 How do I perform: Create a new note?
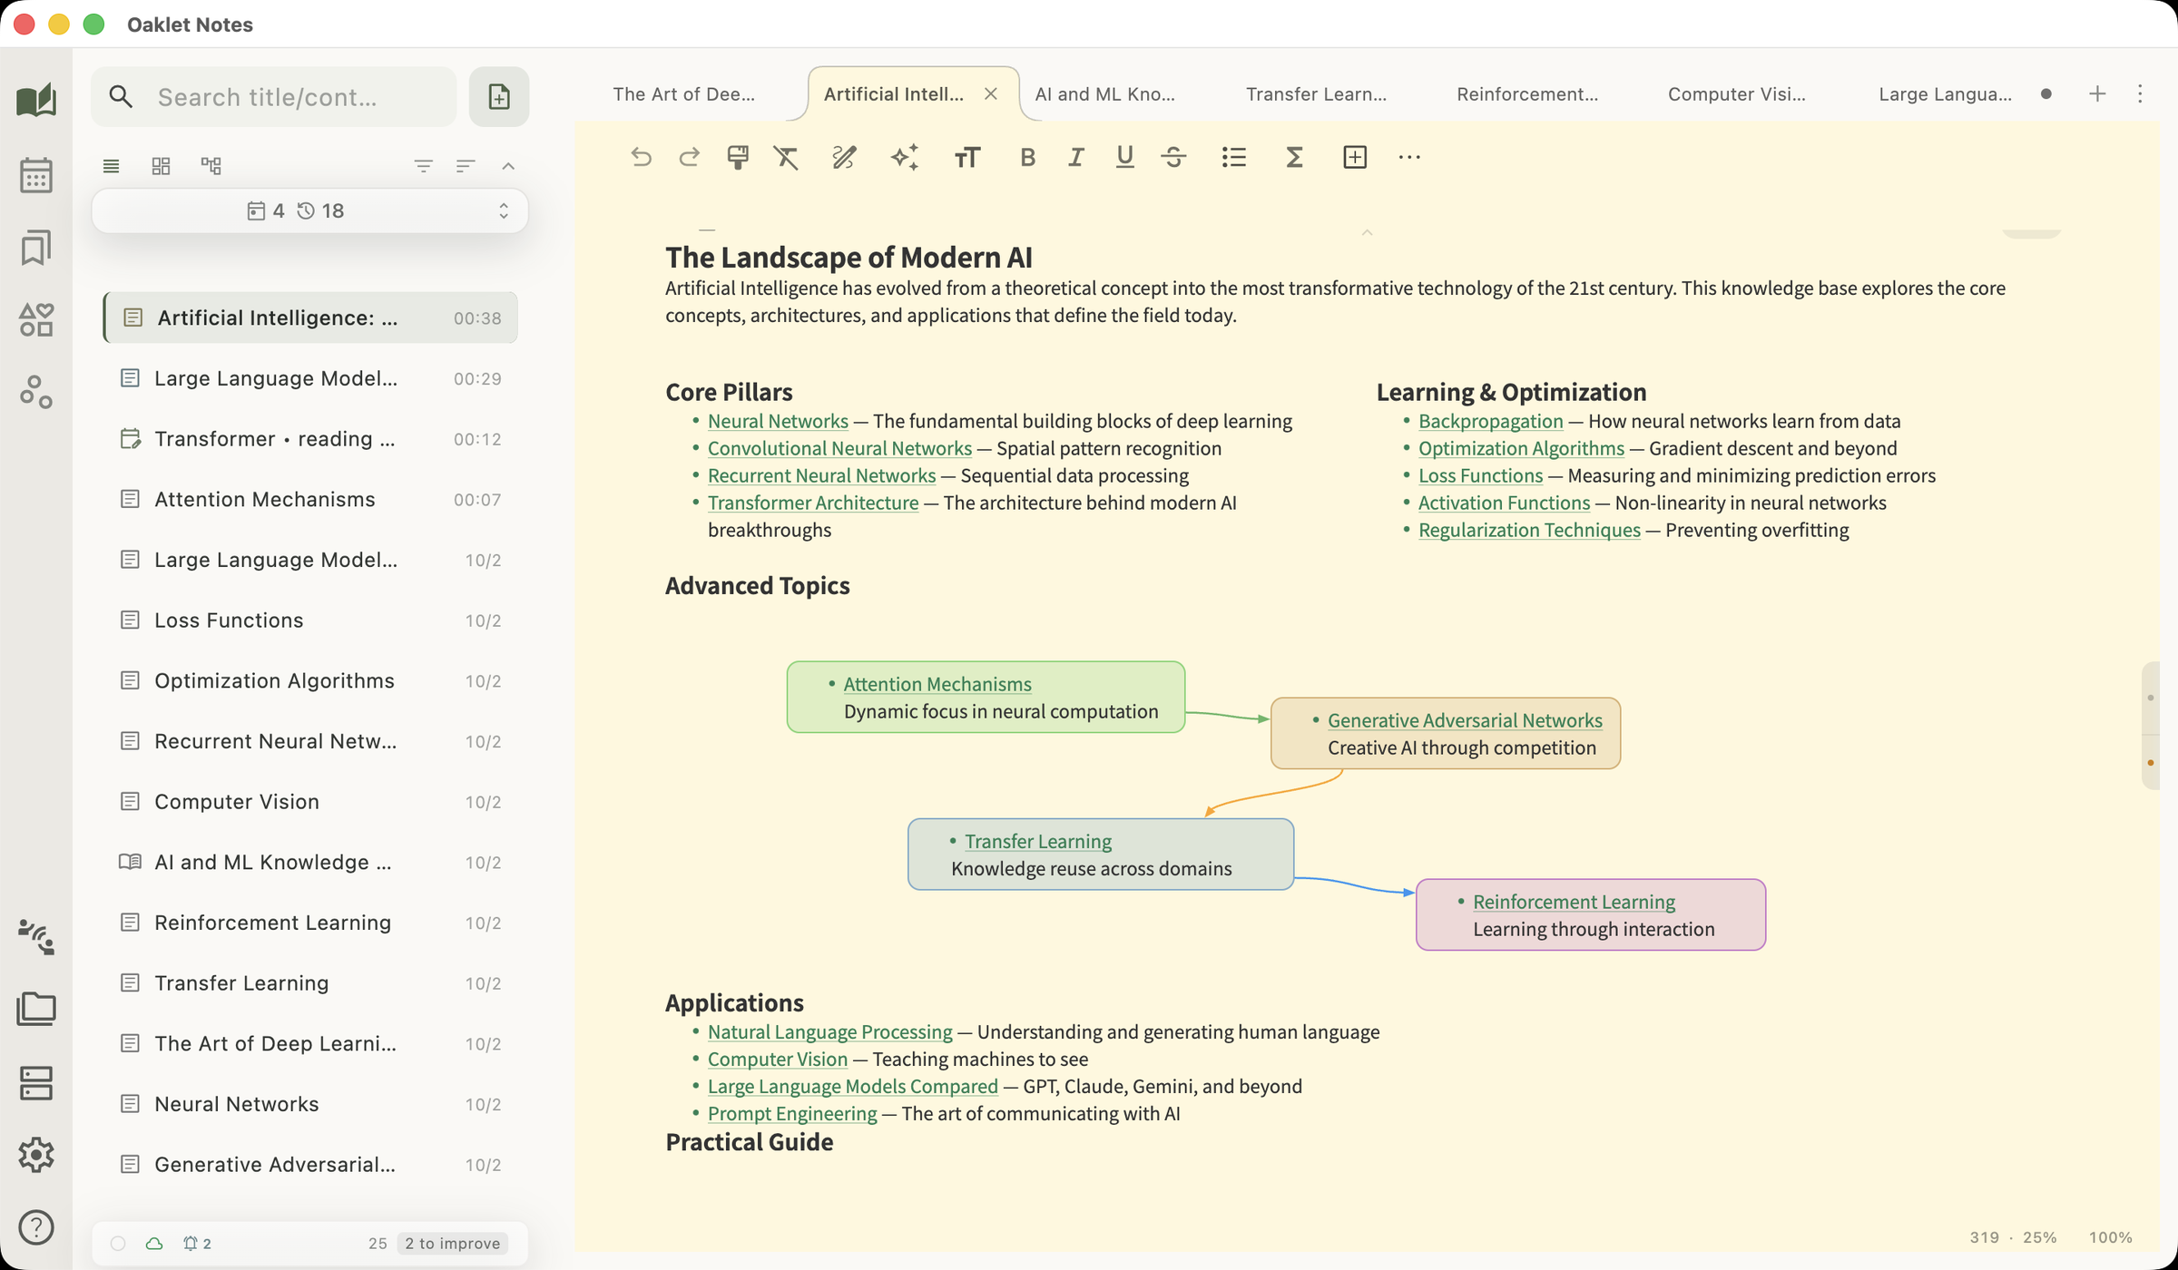click(x=498, y=96)
